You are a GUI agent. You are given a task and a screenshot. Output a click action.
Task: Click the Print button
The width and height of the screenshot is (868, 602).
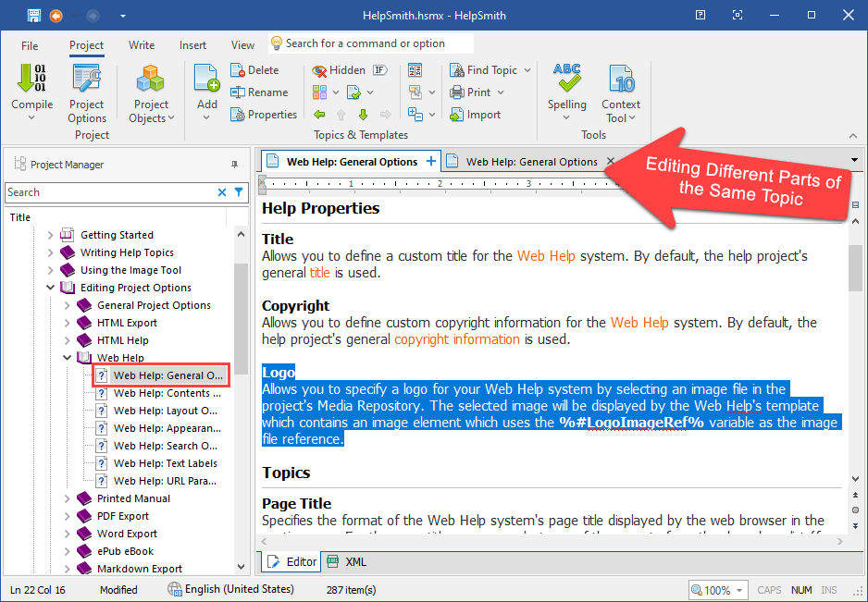(x=470, y=92)
